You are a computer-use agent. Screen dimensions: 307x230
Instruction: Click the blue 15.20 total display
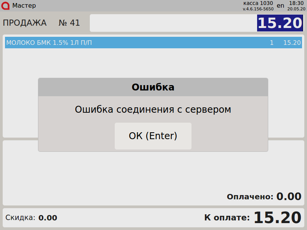tap(280, 23)
